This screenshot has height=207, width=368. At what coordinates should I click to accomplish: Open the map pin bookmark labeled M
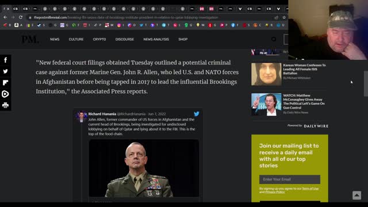pyautogui.click(x=200, y=25)
